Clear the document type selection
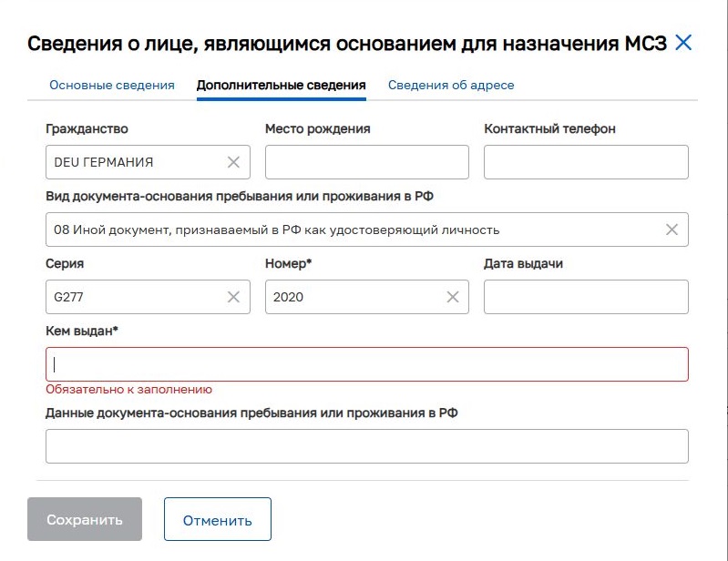This screenshot has width=728, height=561. 672,229
